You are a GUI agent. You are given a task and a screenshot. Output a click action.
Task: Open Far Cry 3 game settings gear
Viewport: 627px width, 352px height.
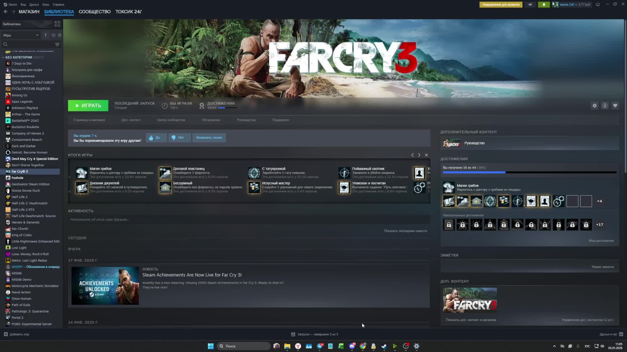(595, 106)
